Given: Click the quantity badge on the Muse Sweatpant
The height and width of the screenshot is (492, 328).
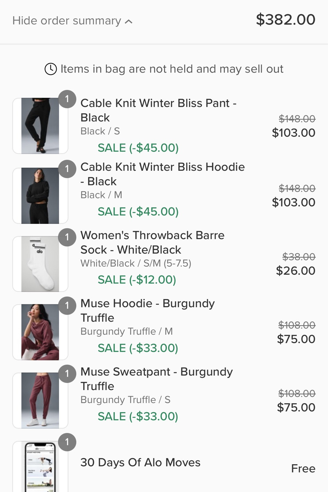Looking at the screenshot, I should click(x=67, y=374).
